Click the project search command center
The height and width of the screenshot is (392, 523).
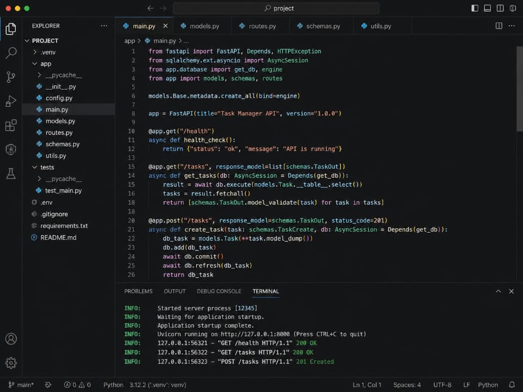point(276,8)
